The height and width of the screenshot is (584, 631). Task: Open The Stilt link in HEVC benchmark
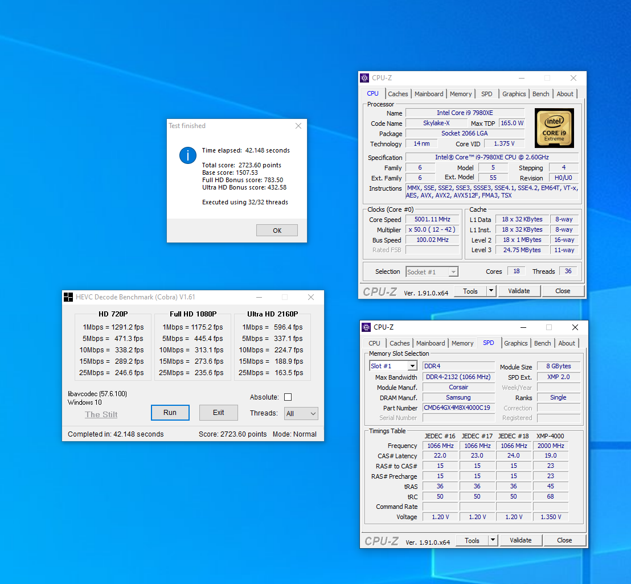click(101, 414)
